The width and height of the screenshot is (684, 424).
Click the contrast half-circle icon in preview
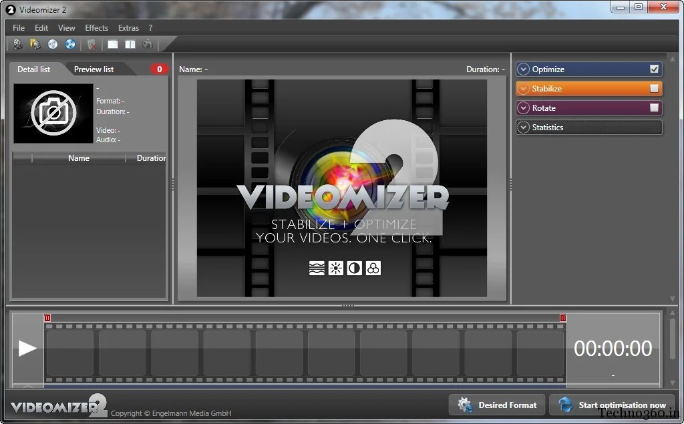pyautogui.click(x=354, y=268)
